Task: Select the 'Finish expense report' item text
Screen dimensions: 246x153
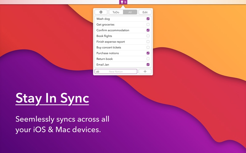Action: (x=111, y=42)
